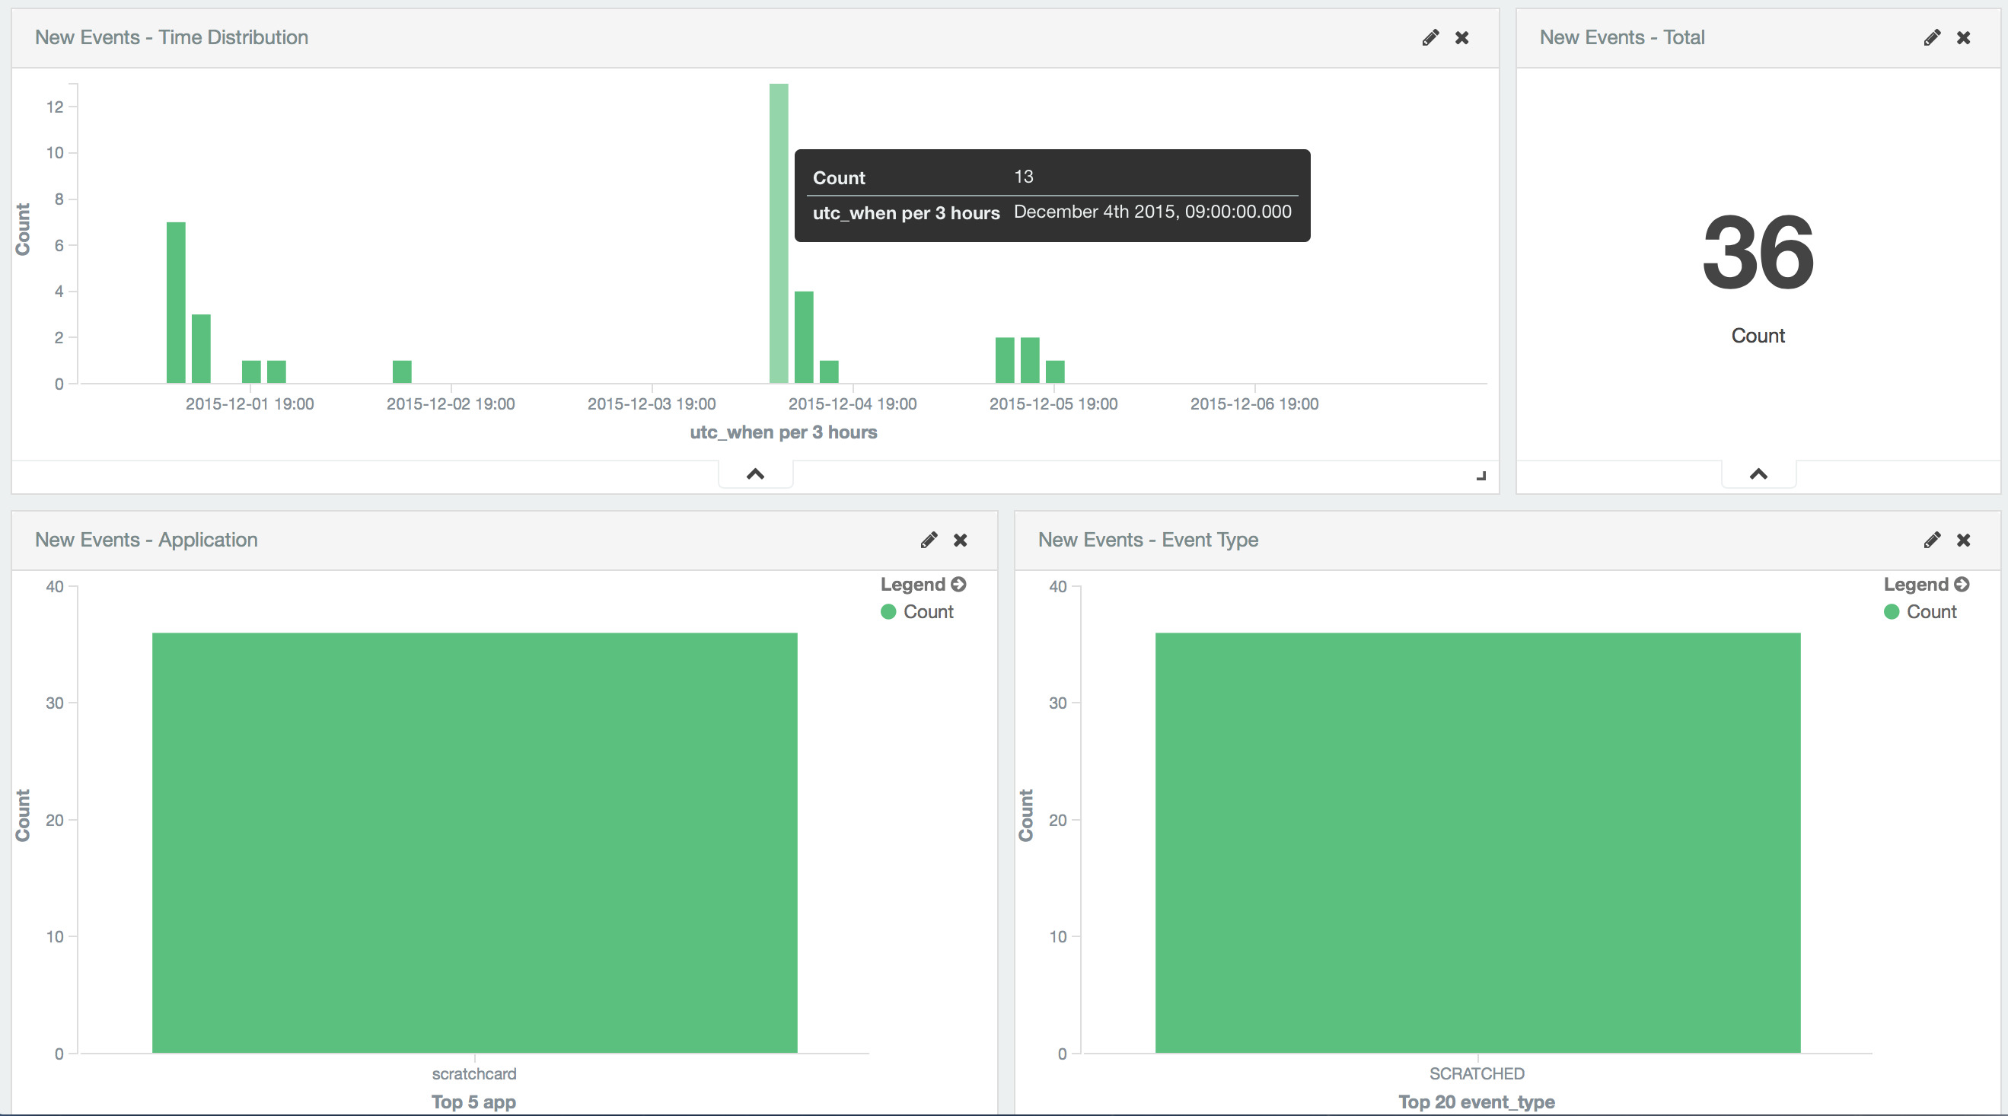
Task: Remove the New Events - Total panel
Action: click(x=1964, y=37)
